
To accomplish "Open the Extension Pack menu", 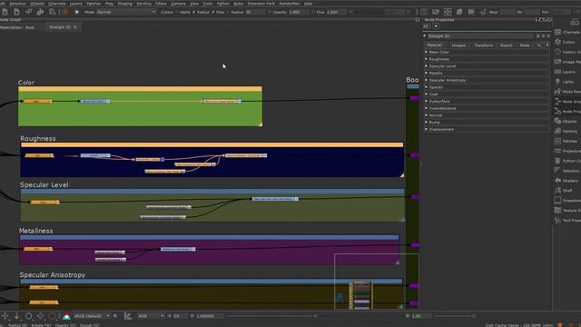I will coord(261,4).
